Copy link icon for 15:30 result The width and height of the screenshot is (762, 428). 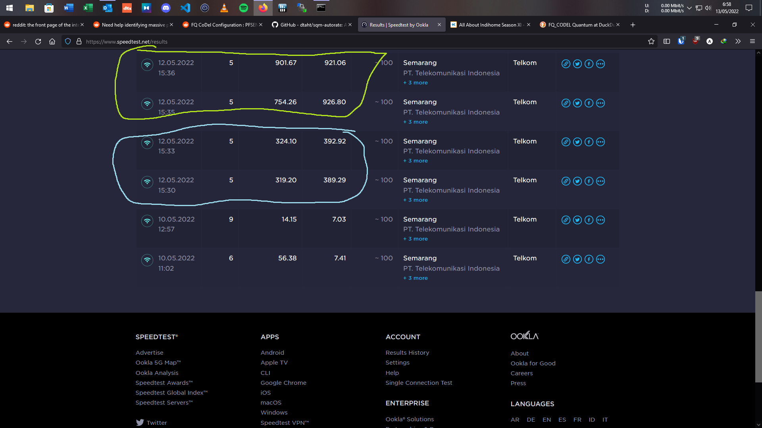coord(566,181)
